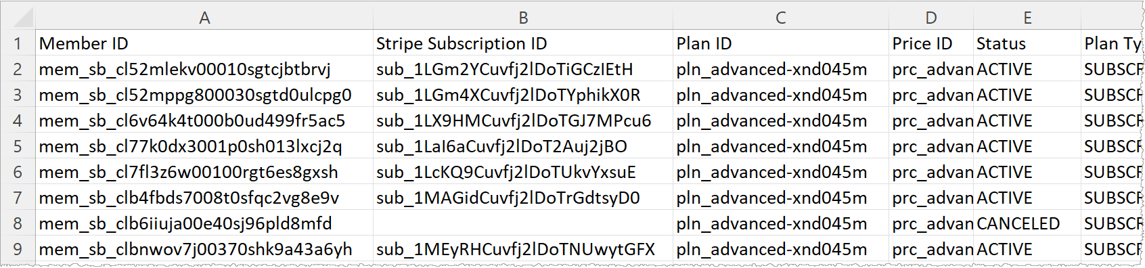
Task: Select row 1 header
Action: [x=18, y=43]
